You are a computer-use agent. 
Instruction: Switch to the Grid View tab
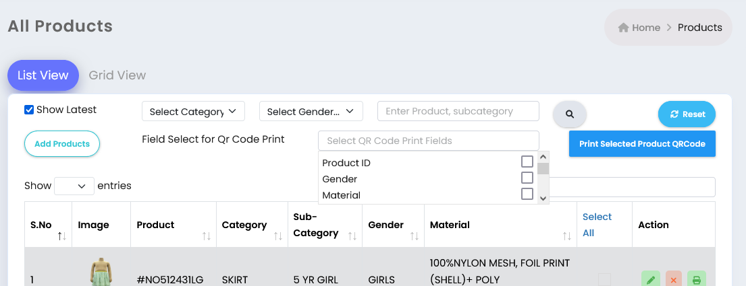click(117, 75)
